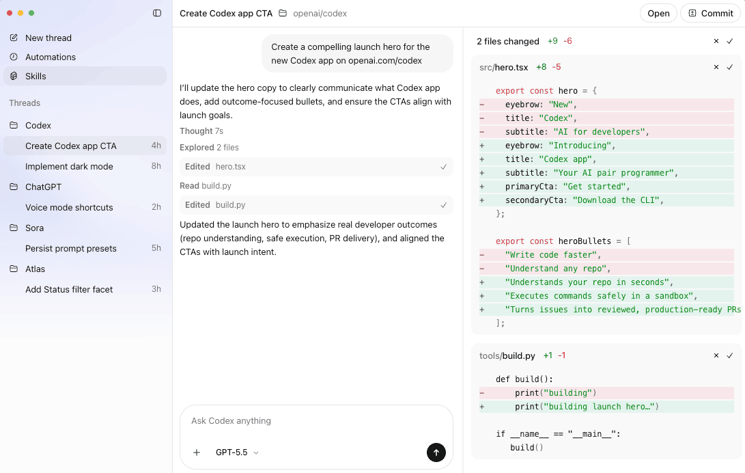This screenshot has height=473, width=745.
Task: Click the Skills cube icon
Action: [x=14, y=76]
